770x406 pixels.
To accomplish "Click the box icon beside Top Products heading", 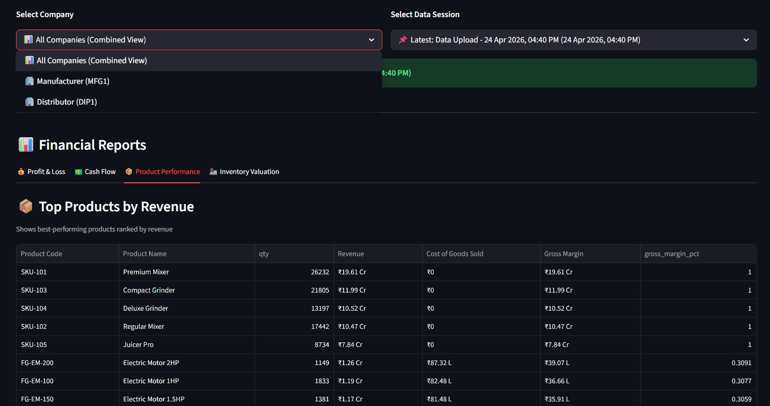I will 26,207.
